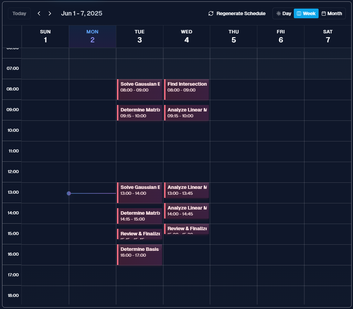
Task: Open Wednesday Find Intersection event
Action: (x=186, y=89)
